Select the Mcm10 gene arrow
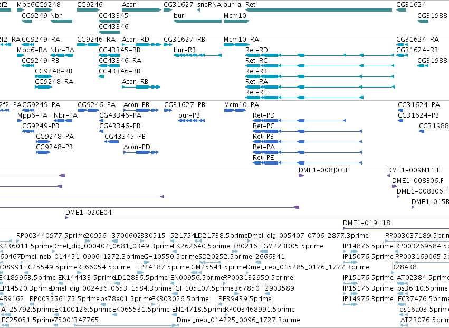Image resolution: width=449 pixels, height=328 pixels. click(x=236, y=21)
